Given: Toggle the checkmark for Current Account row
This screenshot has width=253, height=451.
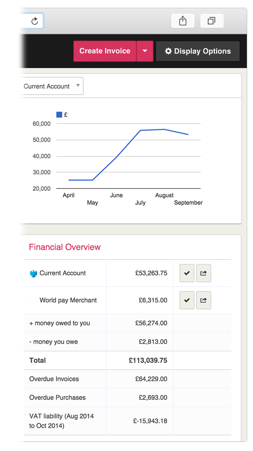Looking at the screenshot, I should (x=187, y=273).
